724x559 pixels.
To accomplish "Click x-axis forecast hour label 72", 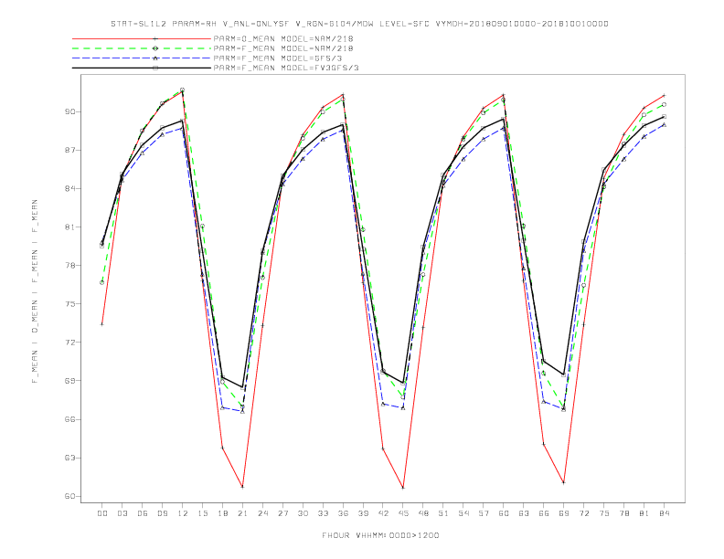I will tap(584, 513).
